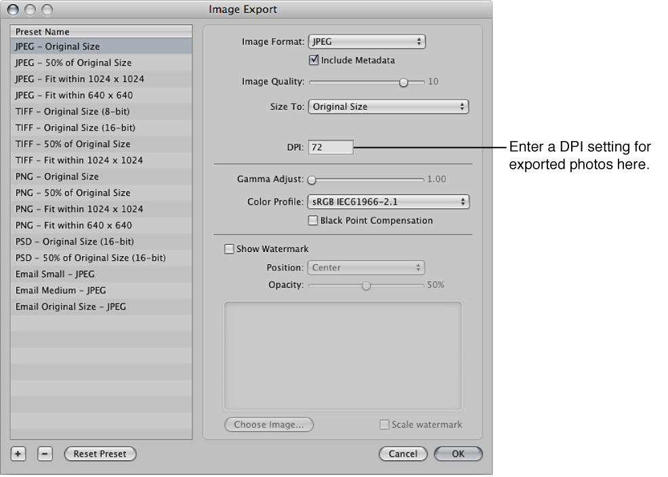Toggle the Include Metadata checkbox
Screen dimensions: 668x477
(314, 60)
